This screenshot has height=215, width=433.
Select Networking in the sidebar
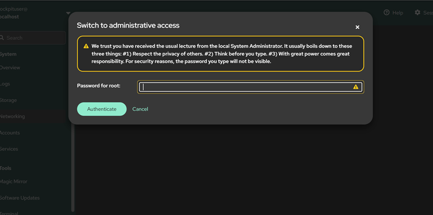(x=12, y=116)
